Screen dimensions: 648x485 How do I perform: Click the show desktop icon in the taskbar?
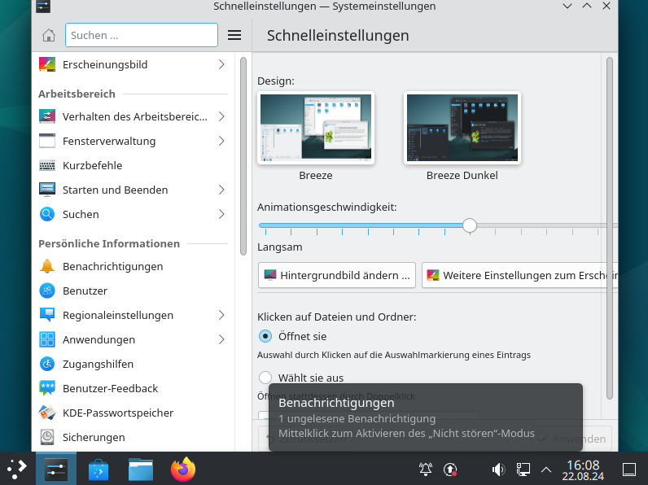pyautogui.click(x=629, y=470)
